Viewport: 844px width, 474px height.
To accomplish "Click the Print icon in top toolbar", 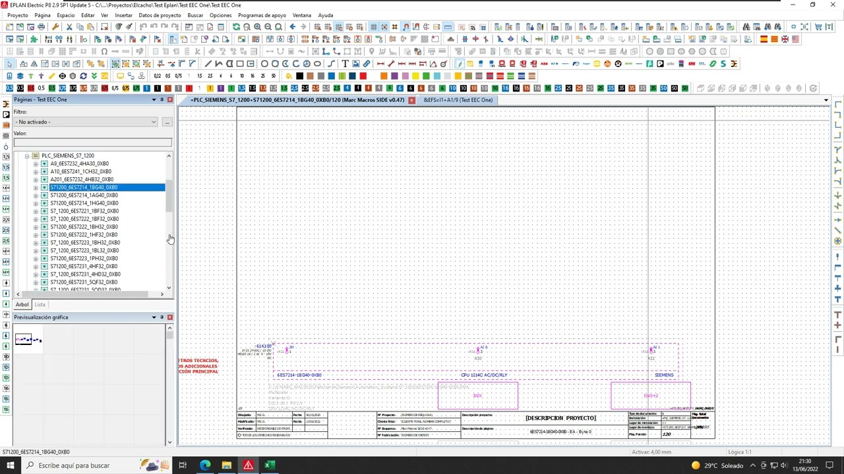I will coord(41,26).
